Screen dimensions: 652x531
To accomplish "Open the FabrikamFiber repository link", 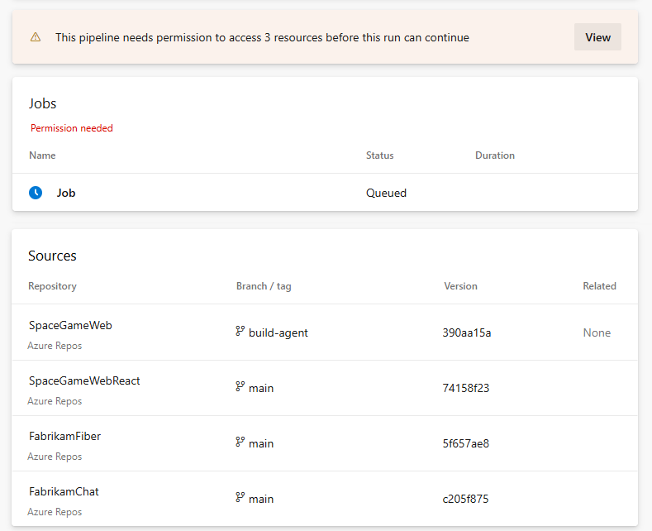I will click(x=64, y=436).
